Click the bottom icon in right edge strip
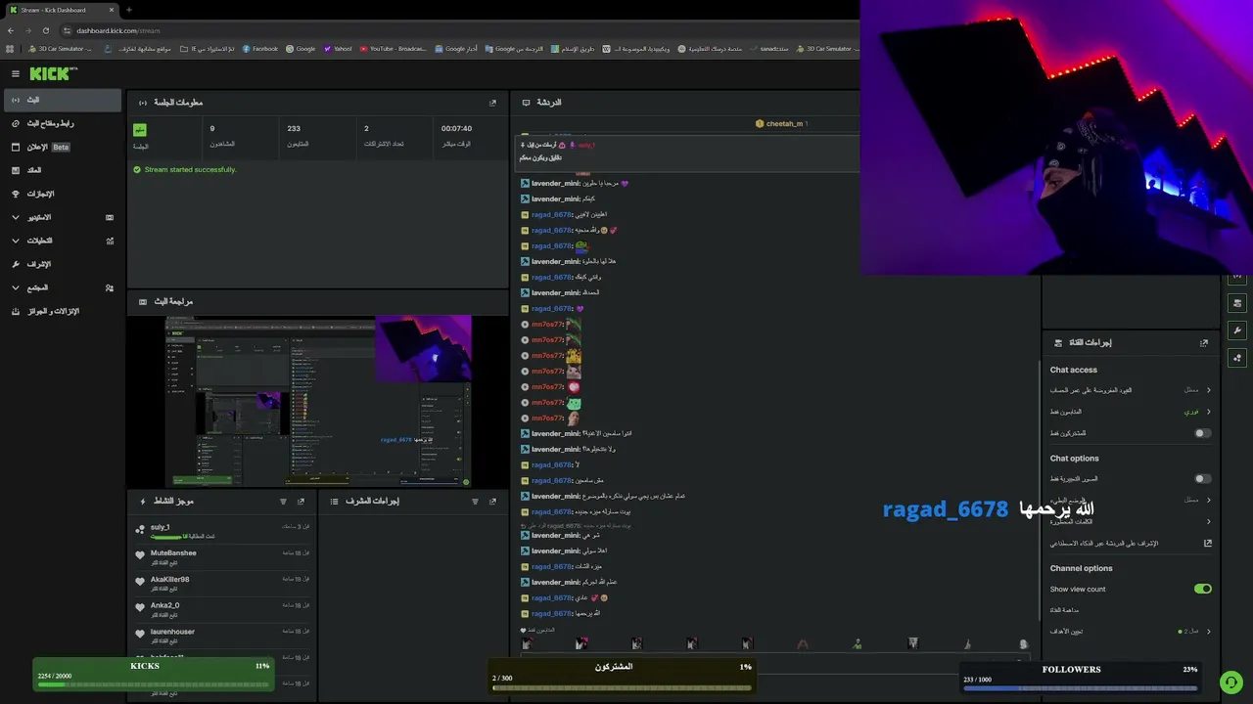Image resolution: width=1253 pixels, height=704 pixels. (1237, 358)
